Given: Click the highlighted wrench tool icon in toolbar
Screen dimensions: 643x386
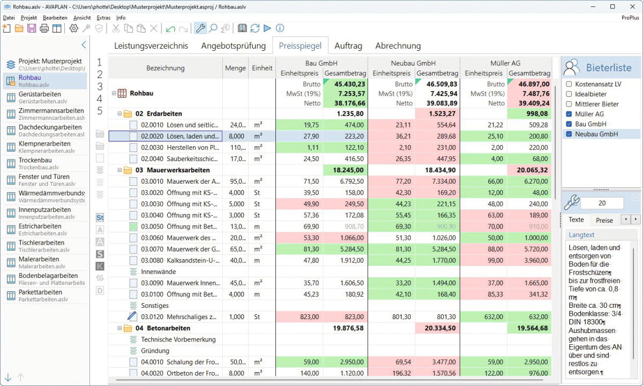Looking at the screenshot, I should [x=200, y=28].
